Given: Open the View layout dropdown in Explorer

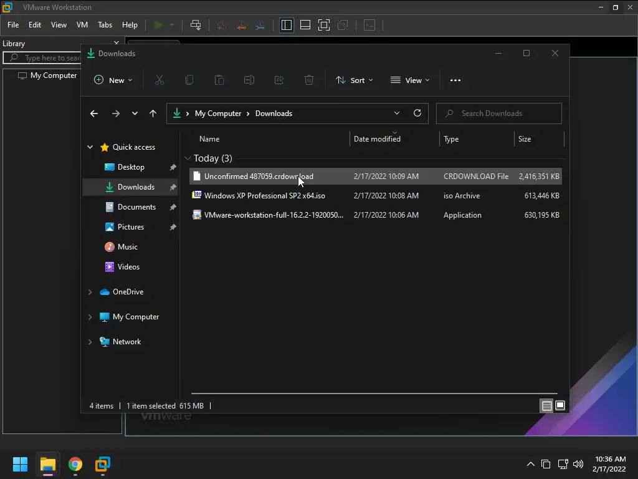Looking at the screenshot, I should click(x=410, y=80).
